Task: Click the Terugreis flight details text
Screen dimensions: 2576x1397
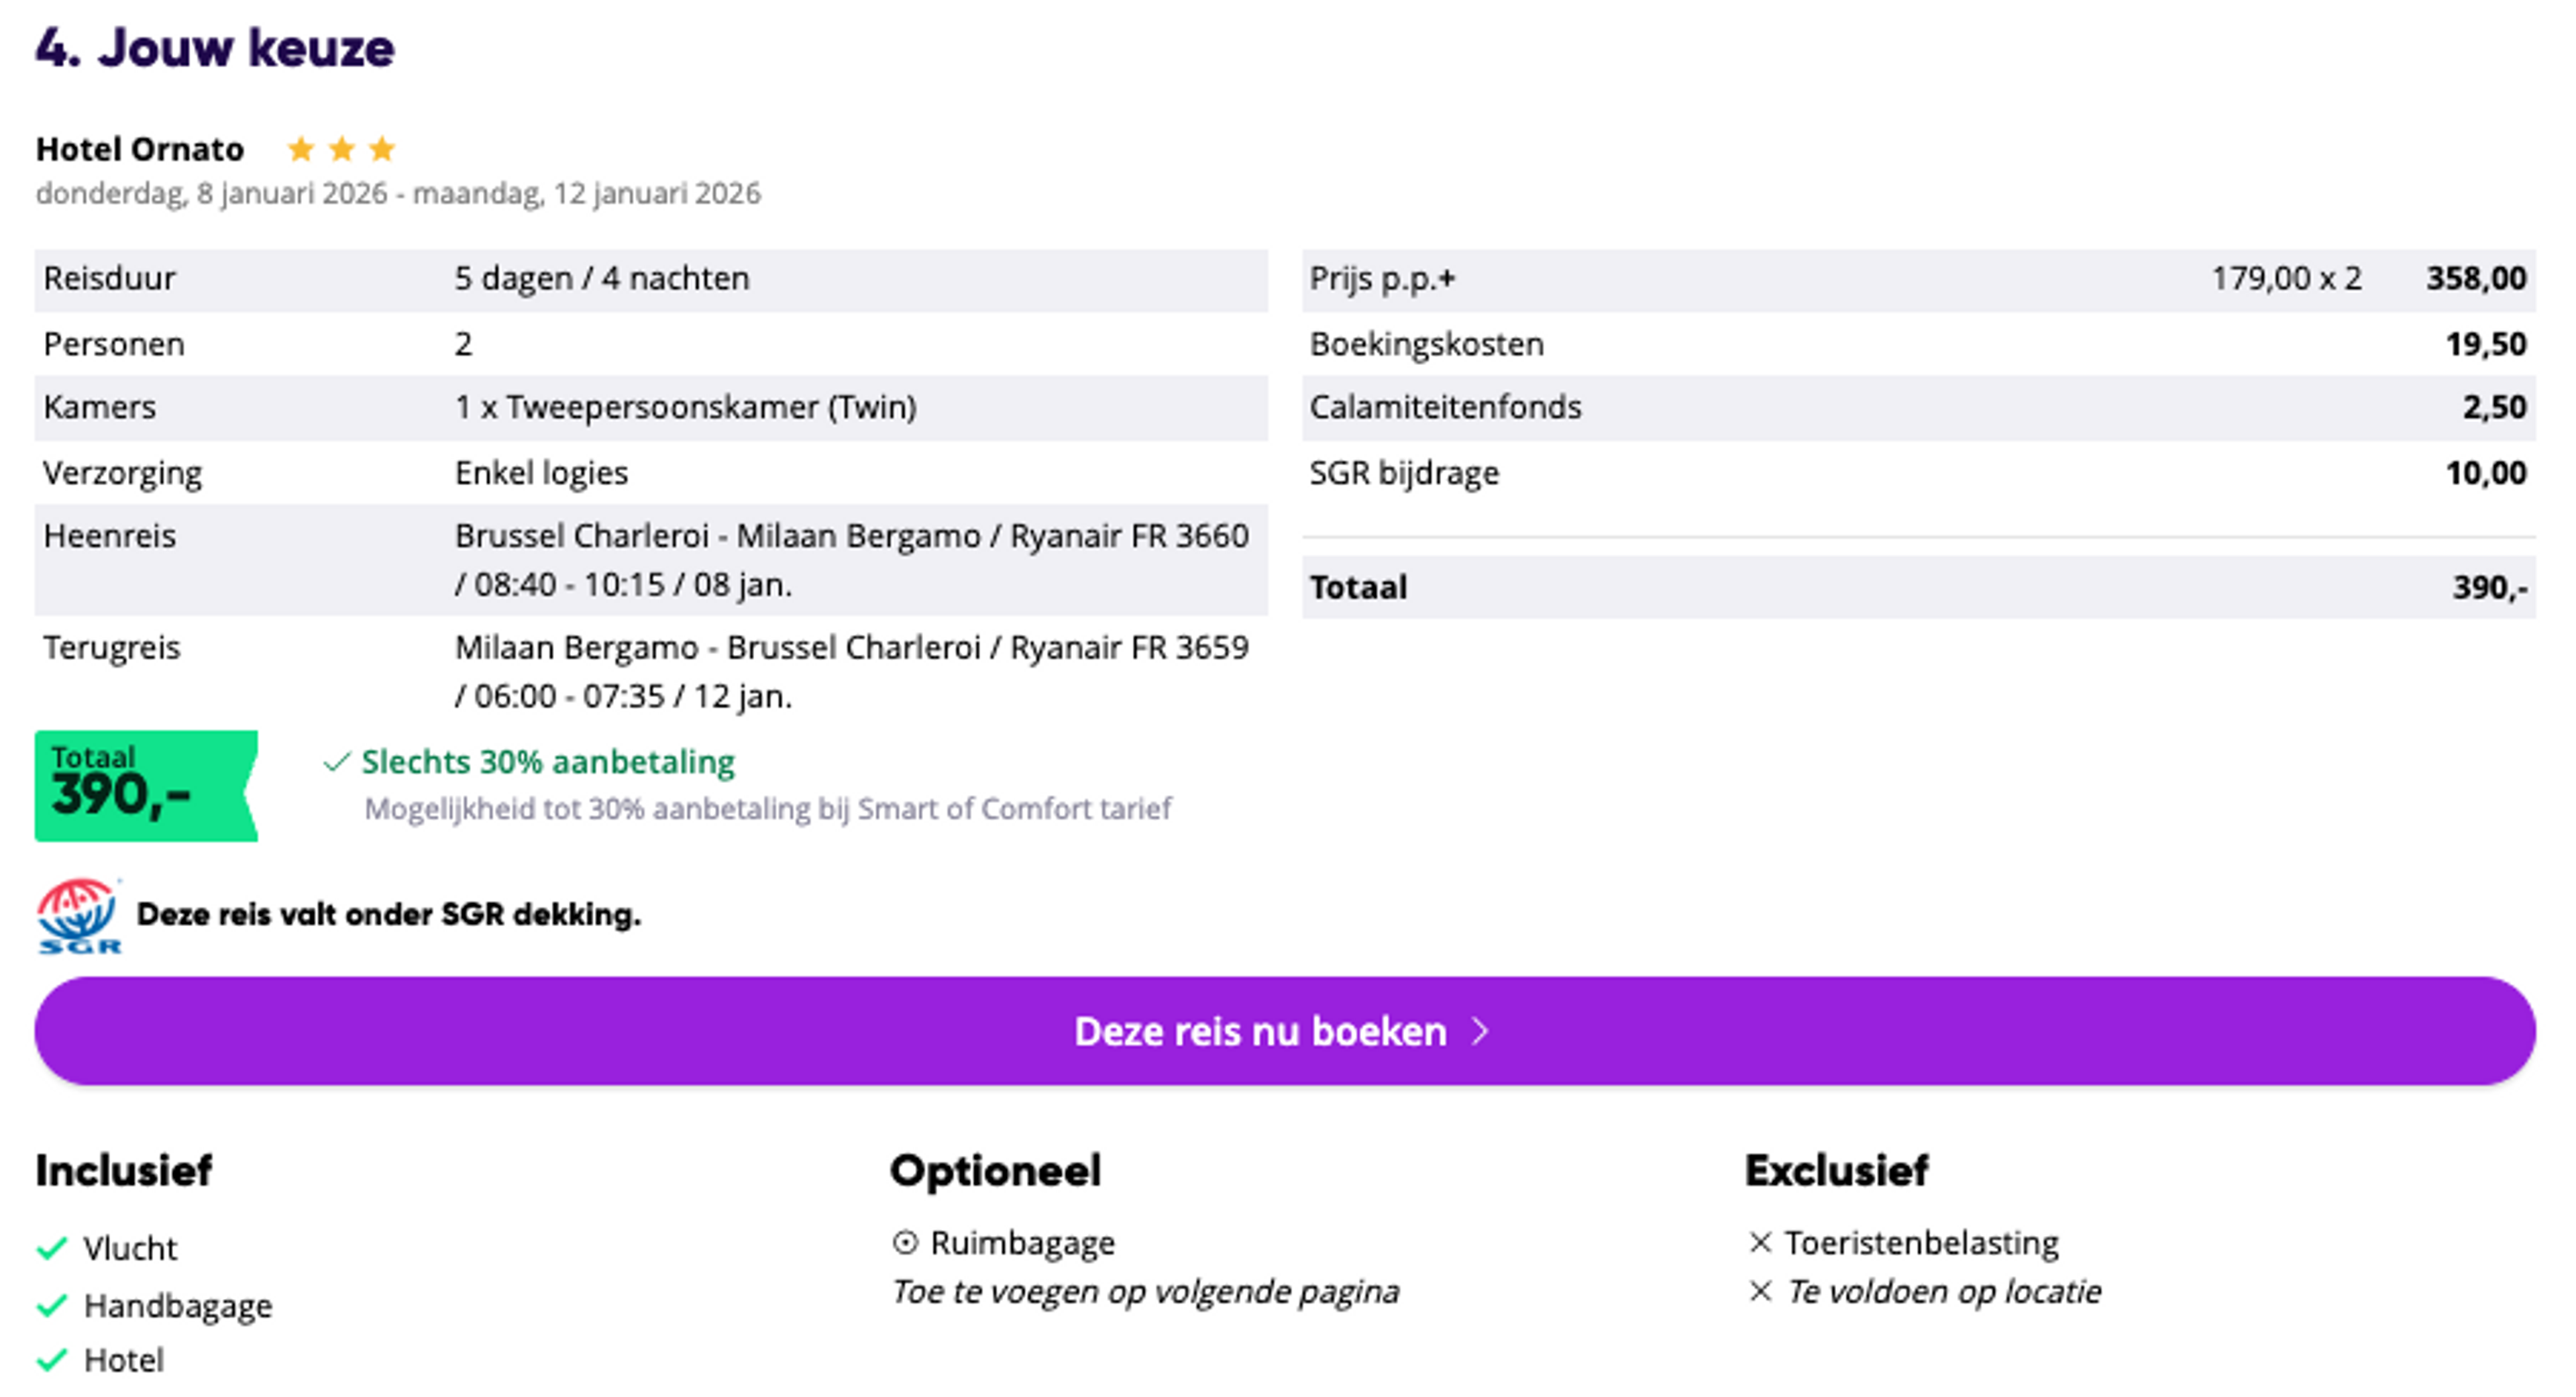Action: [x=851, y=672]
